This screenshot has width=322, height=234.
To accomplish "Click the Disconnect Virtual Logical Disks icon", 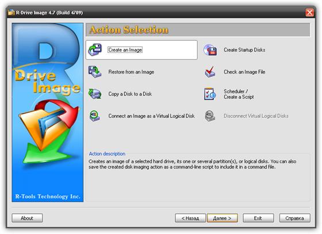I will tap(210, 116).
